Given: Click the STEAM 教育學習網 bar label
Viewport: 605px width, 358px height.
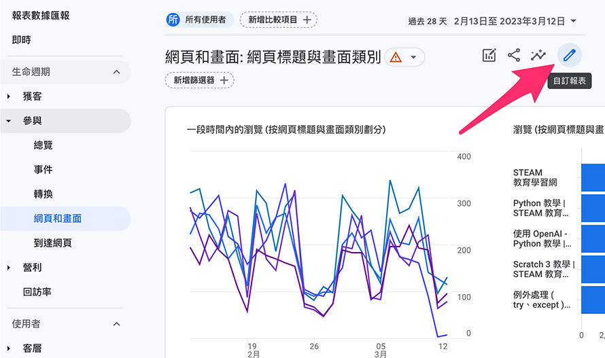Looking at the screenshot, I should coord(535,177).
